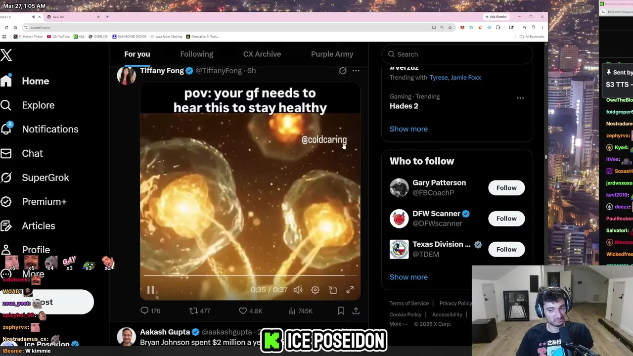Open Explore in the X sidebar

click(x=38, y=105)
